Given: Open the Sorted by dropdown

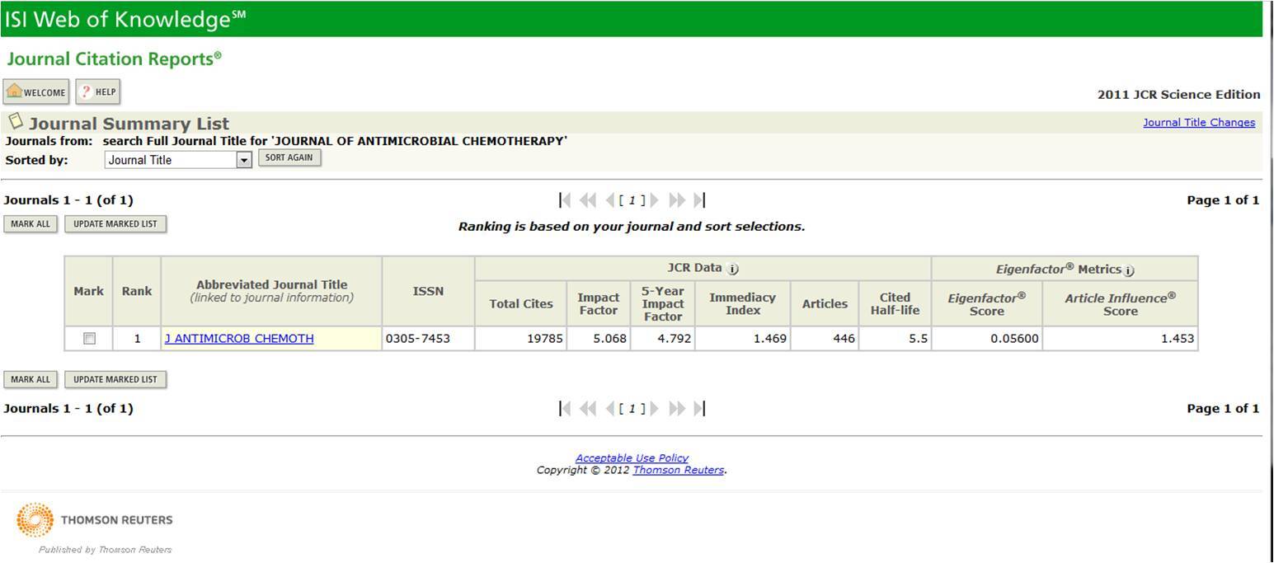Looking at the screenshot, I should (x=178, y=160).
